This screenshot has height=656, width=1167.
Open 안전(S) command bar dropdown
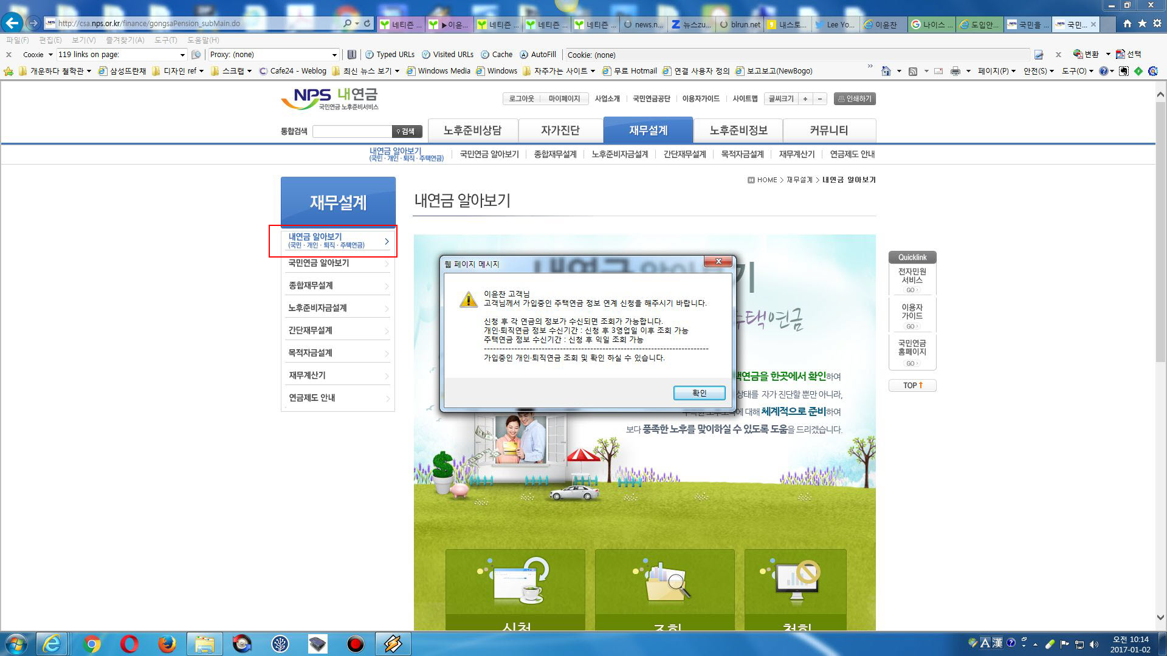coord(1039,71)
